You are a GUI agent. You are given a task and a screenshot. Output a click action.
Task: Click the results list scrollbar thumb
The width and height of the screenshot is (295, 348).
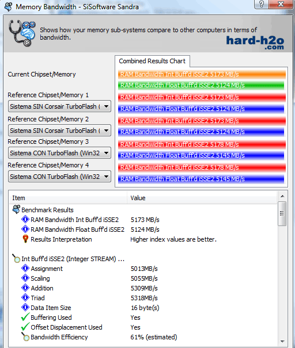point(282,213)
